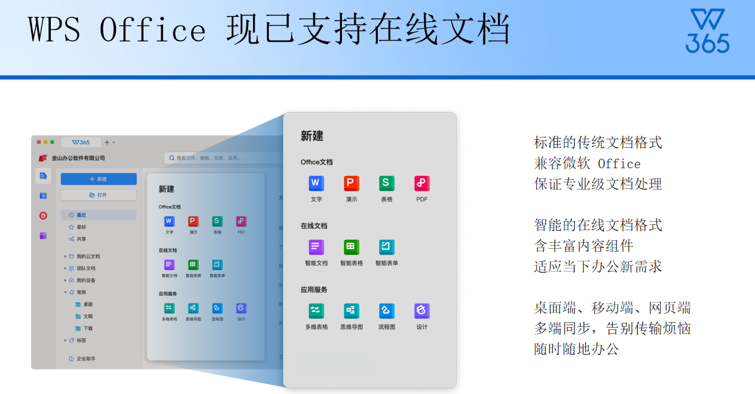Create a 智能文档 from the enlarged 新建 panel

pos(316,247)
